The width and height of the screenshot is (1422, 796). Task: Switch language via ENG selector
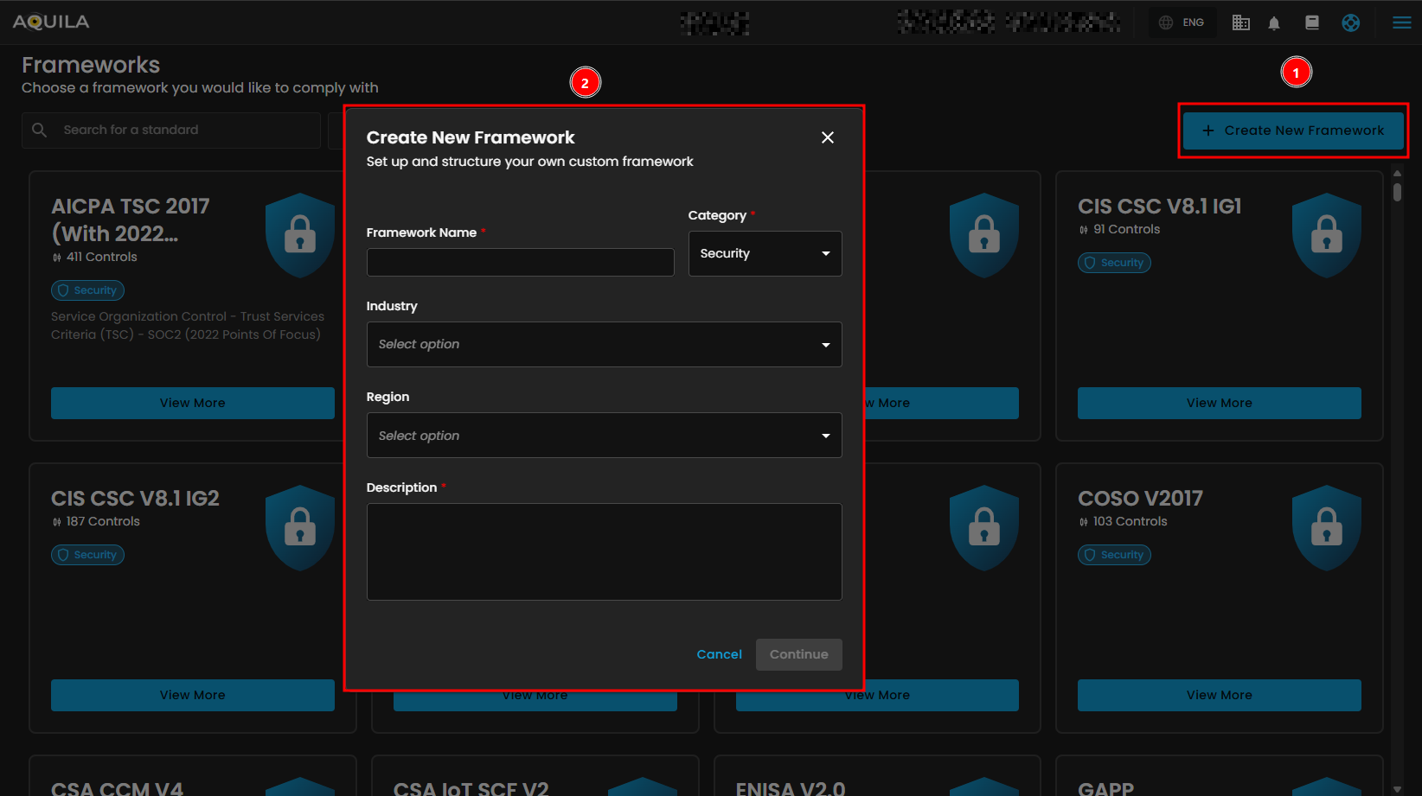click(x=1182, y=22)
